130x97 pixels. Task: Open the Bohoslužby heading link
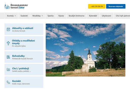click(18, 56)
